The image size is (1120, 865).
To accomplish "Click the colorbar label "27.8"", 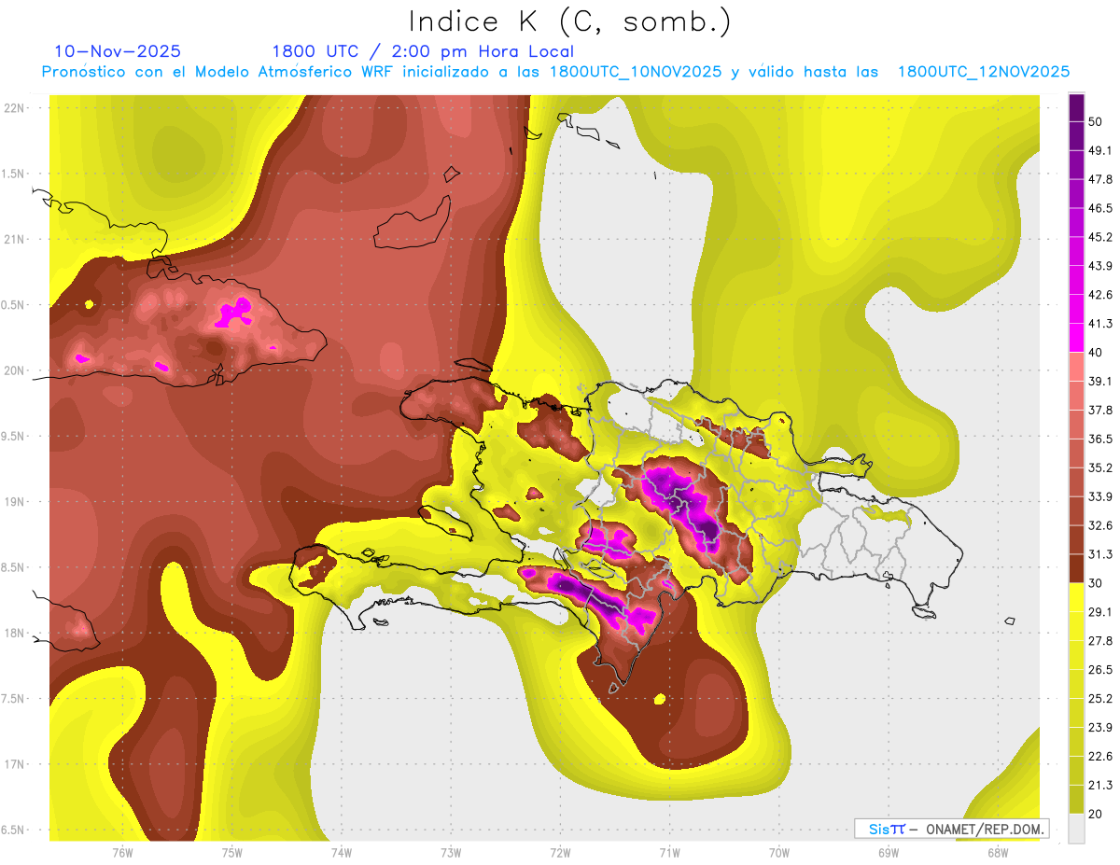I will tap(1100, 641).
